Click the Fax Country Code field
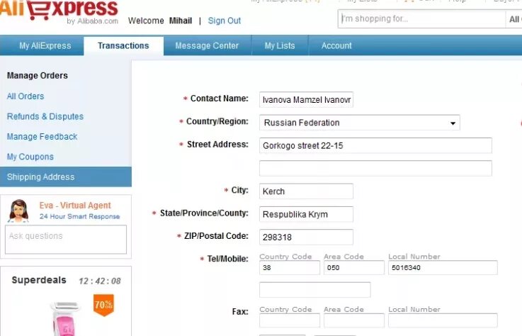The height and width of the screenshot is (336, 522). [x=290, y=320]
